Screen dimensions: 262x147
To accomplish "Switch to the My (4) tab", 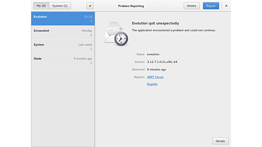I will coord(41,6).
